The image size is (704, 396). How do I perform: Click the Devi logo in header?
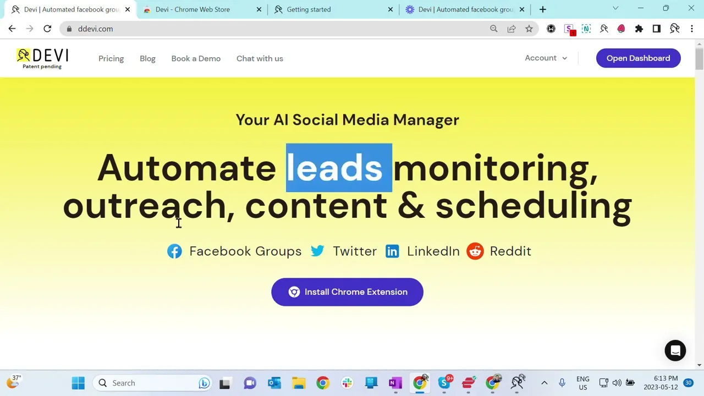point(42,58)
